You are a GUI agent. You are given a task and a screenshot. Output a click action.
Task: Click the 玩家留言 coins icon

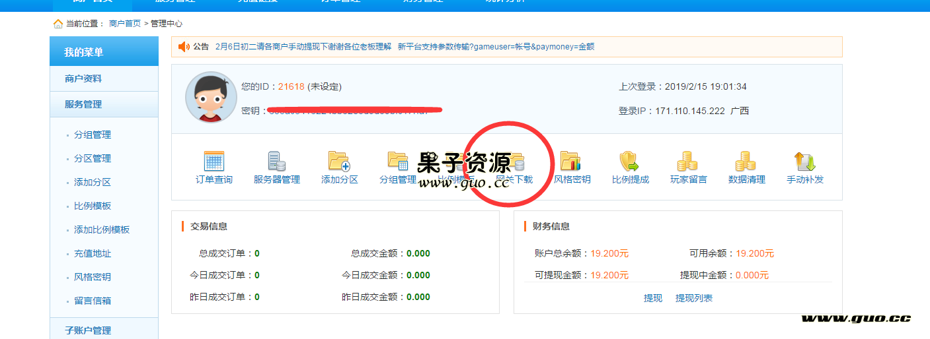pos(688,162)
